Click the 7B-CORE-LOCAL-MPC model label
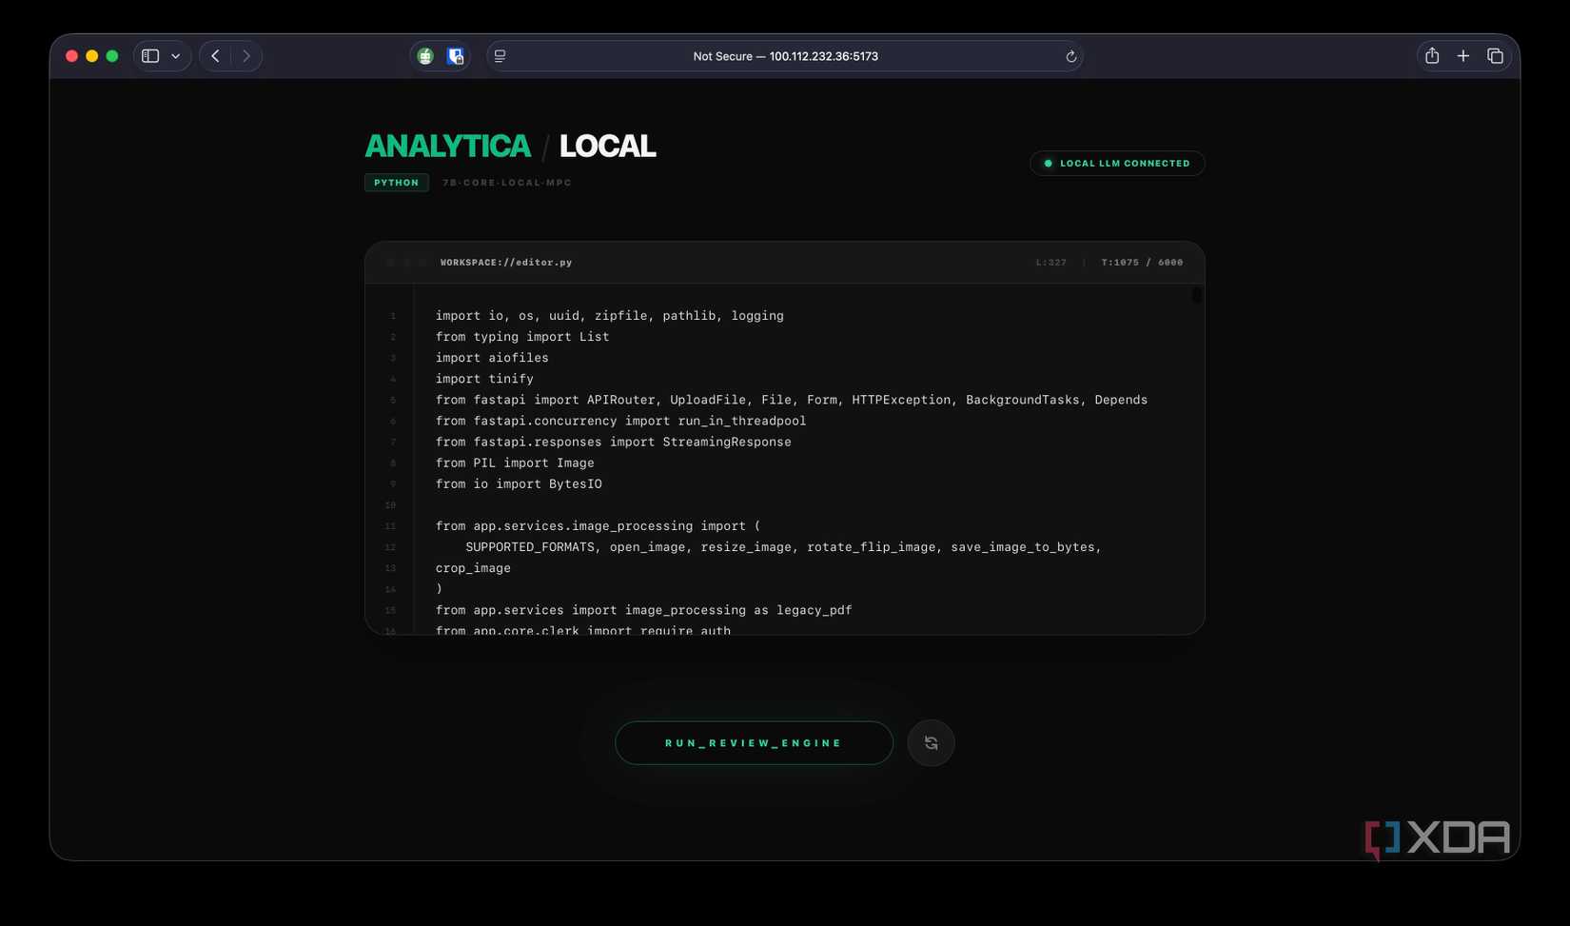The height and width of the screenshot is (926, 1570). point(507,183)
